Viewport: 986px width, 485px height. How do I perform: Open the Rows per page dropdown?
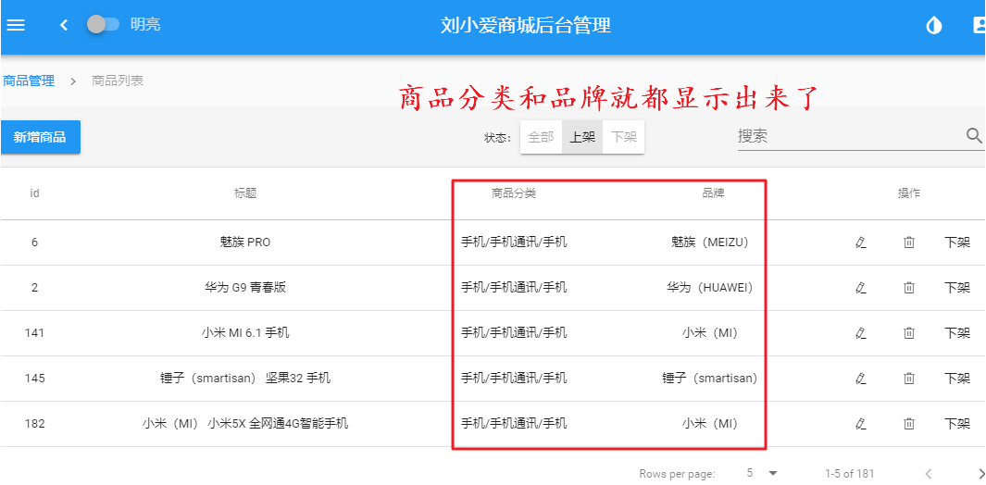coord(762,473)
